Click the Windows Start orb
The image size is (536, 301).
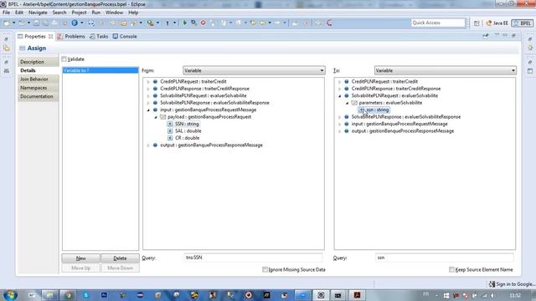(10, 295)
